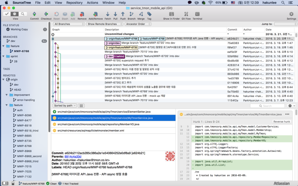298x186 pixels.
Task: Create a new branch with Branch icon
Action: 131,14
